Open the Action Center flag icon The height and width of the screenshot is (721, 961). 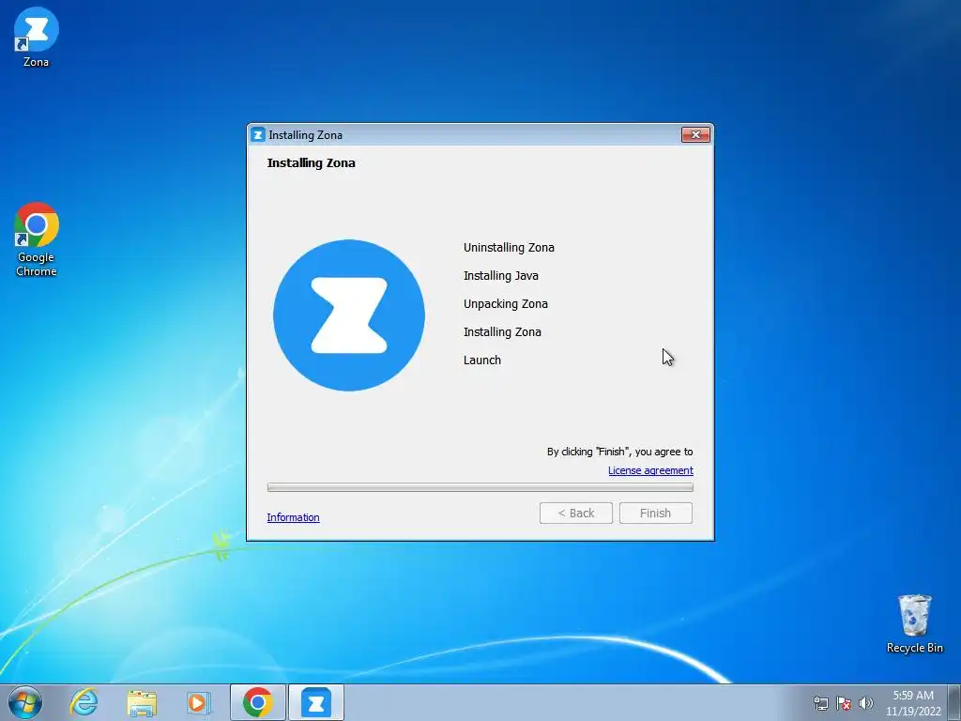844,703
